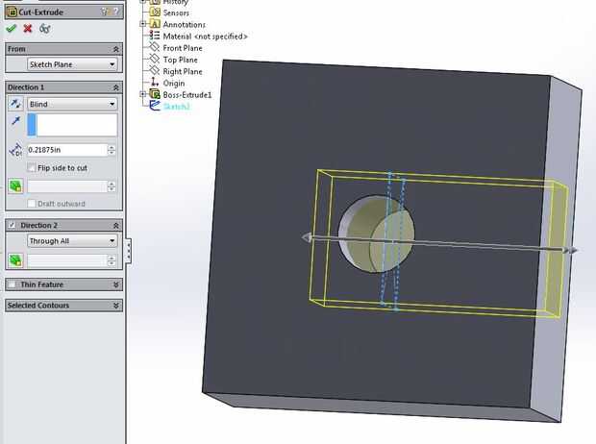Click the Direction 2 draft angle field
Screen dimensions: 596x444
pos(67,260)
